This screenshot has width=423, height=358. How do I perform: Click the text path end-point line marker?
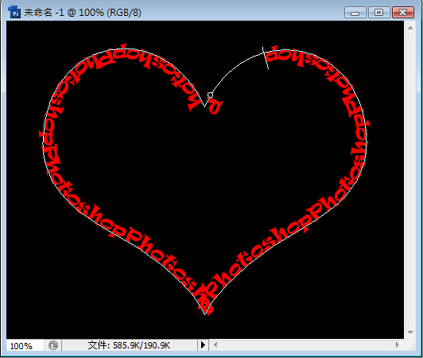(266, 58)
